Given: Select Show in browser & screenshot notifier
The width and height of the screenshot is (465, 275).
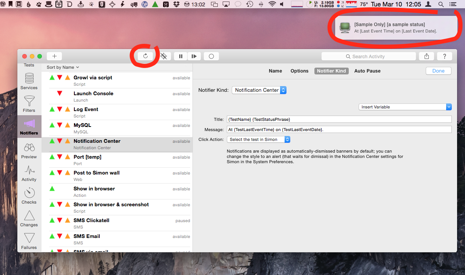Looking at the screenshot, I should (x=117, y=207).
